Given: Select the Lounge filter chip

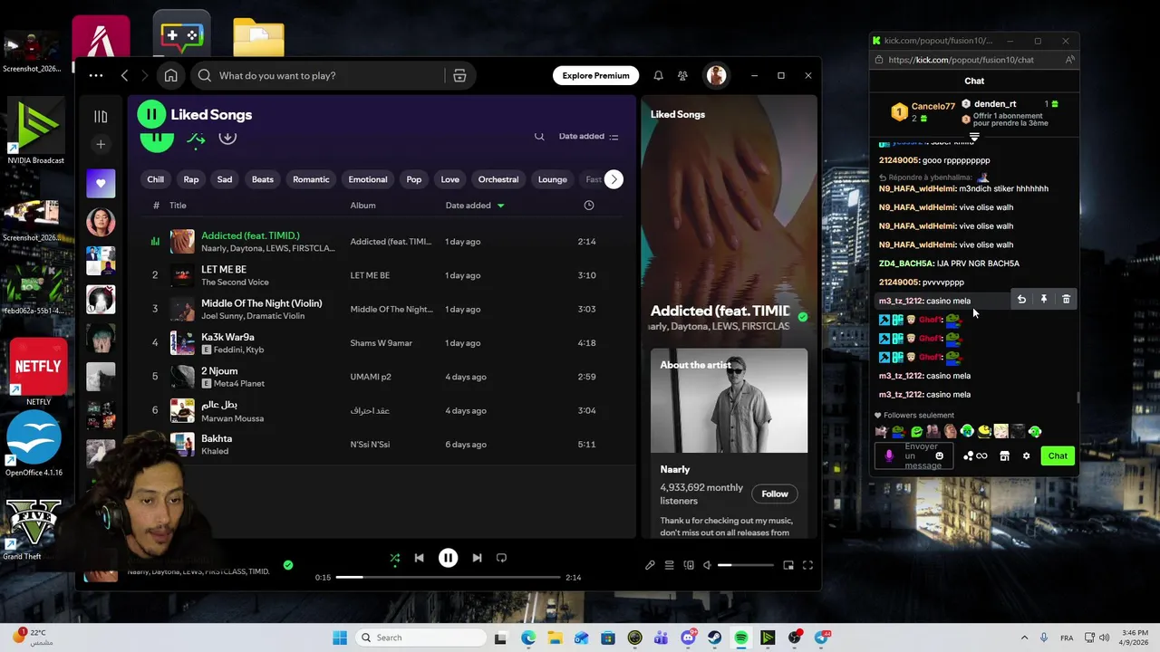Looking at the screenshot, I should (x=553, y=179).
